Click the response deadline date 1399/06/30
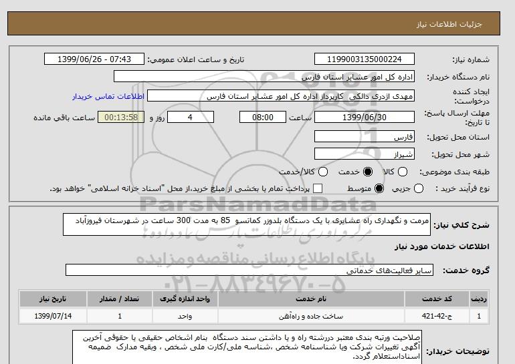Image resolution: width=515 pixels, height=364 pixels. pos(365,117)
